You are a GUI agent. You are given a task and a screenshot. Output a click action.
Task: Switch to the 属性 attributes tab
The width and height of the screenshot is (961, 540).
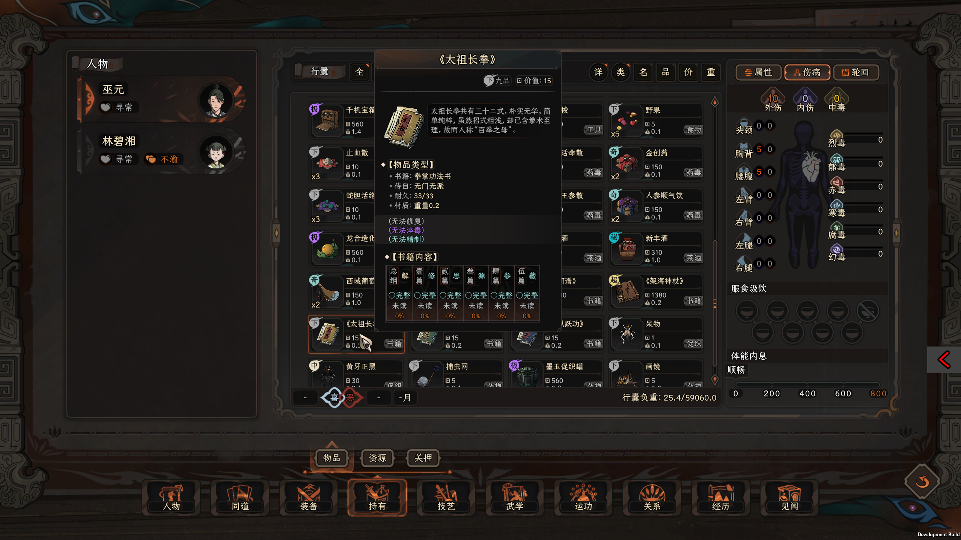click(x=758, y=72)
